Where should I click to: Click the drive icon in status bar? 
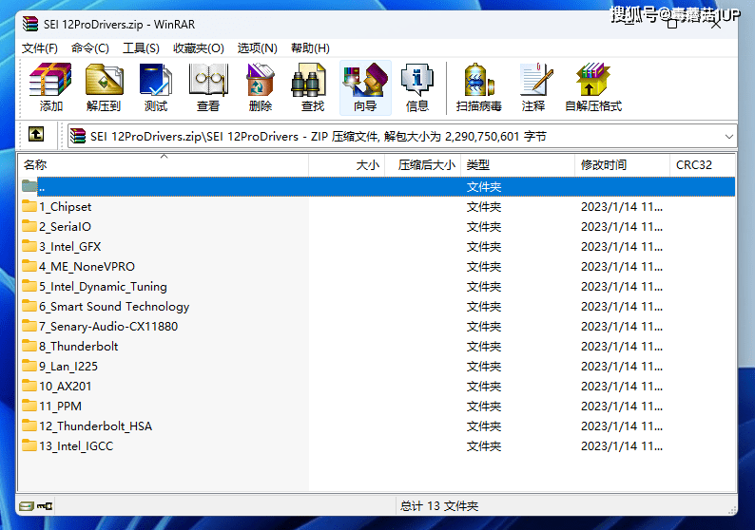point(27,506)
